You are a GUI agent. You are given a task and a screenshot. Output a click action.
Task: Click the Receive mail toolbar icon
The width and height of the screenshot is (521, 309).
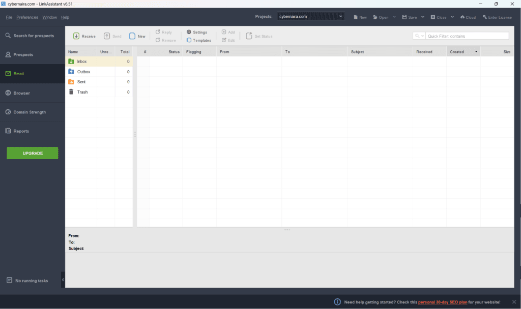(x=76, y=36)
